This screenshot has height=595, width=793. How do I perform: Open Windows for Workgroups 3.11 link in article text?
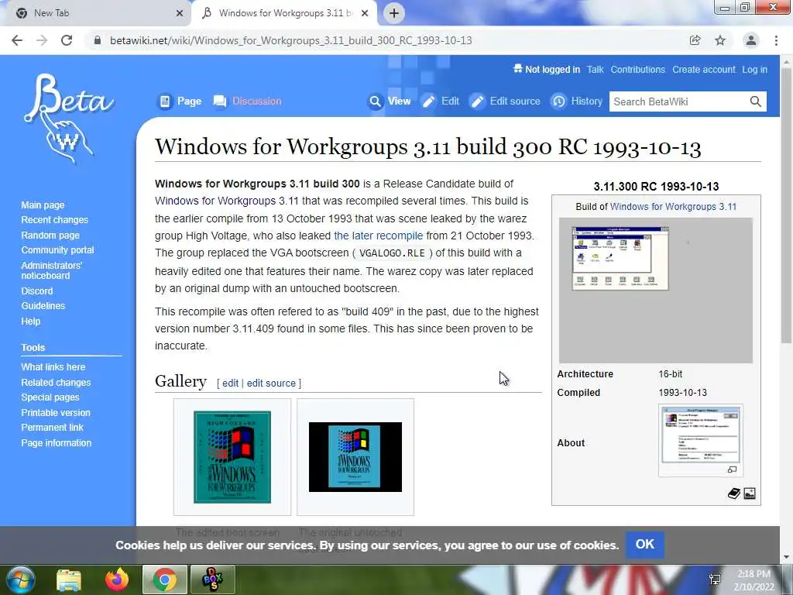tap(227, 201)
